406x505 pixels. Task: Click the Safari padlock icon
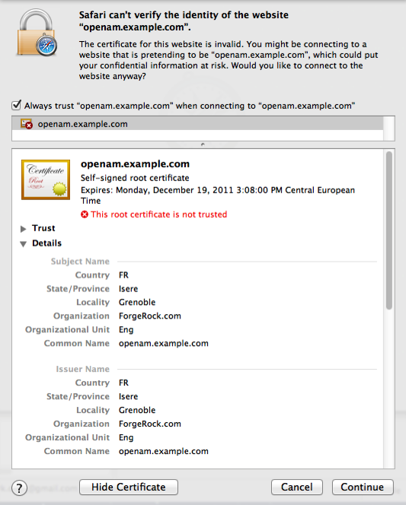click(x=37, y=32)
